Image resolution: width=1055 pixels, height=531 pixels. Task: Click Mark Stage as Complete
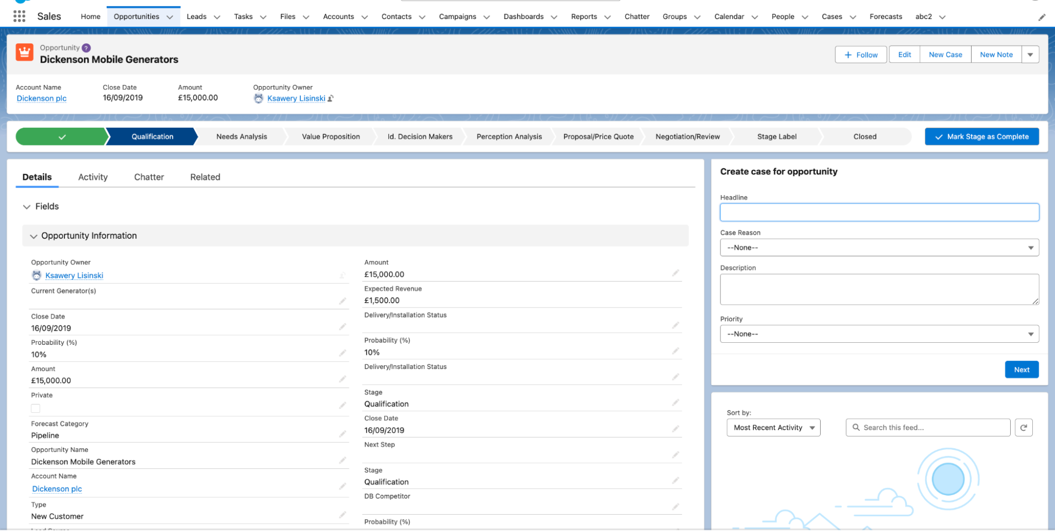(982, 137)
